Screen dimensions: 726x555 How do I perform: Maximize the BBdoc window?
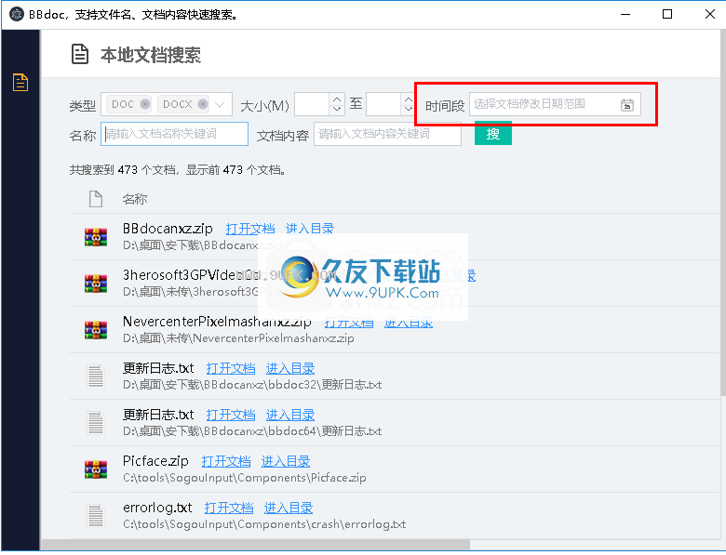point(667,14)
